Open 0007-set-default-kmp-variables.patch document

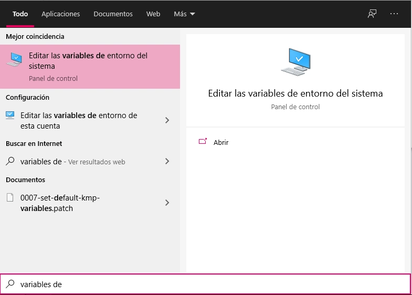point(90,203)
